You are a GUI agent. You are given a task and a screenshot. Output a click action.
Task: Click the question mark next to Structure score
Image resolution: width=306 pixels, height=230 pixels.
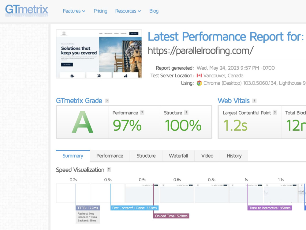[186, 113]
